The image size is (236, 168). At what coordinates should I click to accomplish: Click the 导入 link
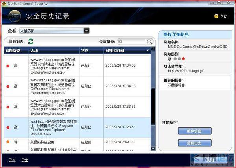12,160
